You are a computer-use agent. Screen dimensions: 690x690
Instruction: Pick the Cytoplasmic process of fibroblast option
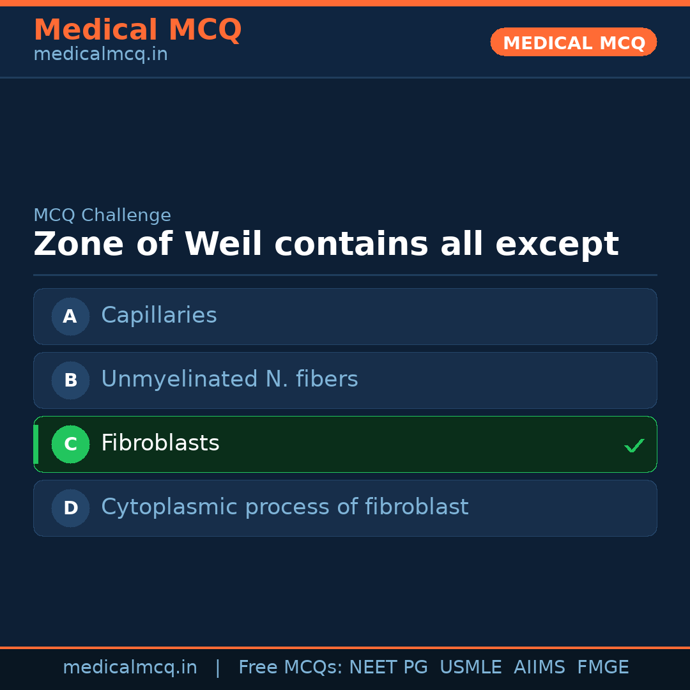pos(284,507)
